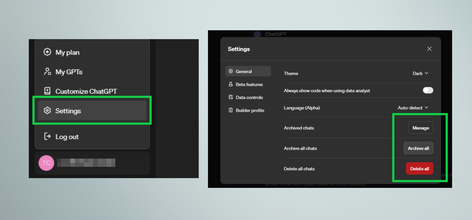This screenshot has height=220, width=472.
Task: Choose Log out in account menu
Action: 92,137
